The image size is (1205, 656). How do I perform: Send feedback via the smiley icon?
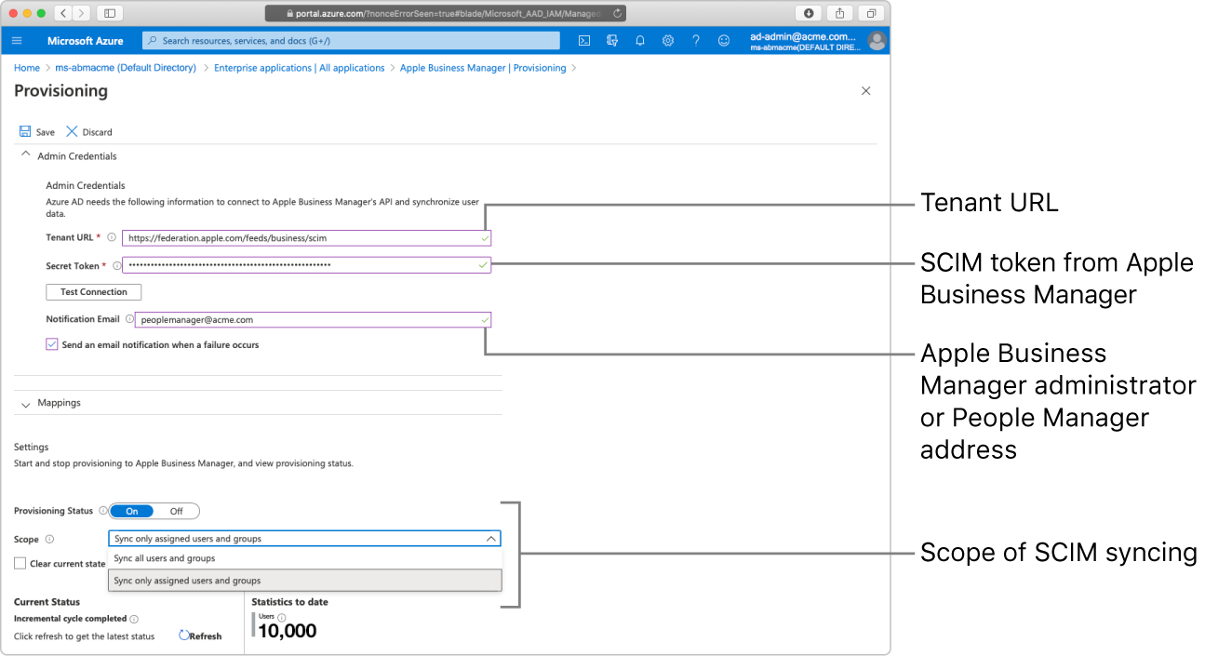pyautogui.click(x=723, y=40)
